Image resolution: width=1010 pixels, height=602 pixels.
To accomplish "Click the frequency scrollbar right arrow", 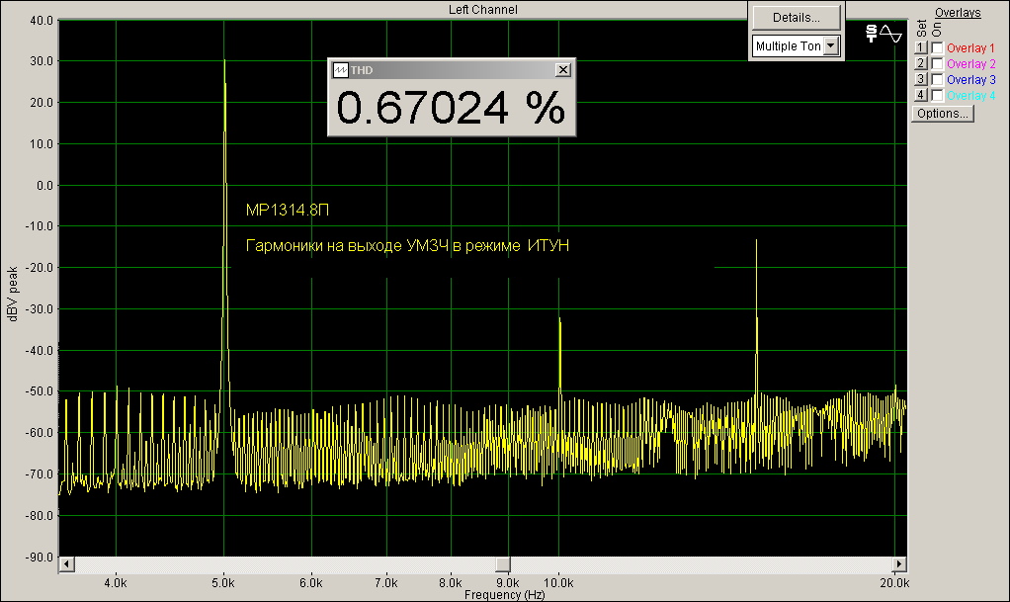I will pos(899,563).
